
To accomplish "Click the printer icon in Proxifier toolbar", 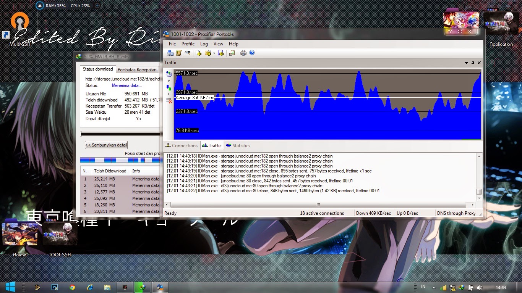I will click(x=243, y=53).
